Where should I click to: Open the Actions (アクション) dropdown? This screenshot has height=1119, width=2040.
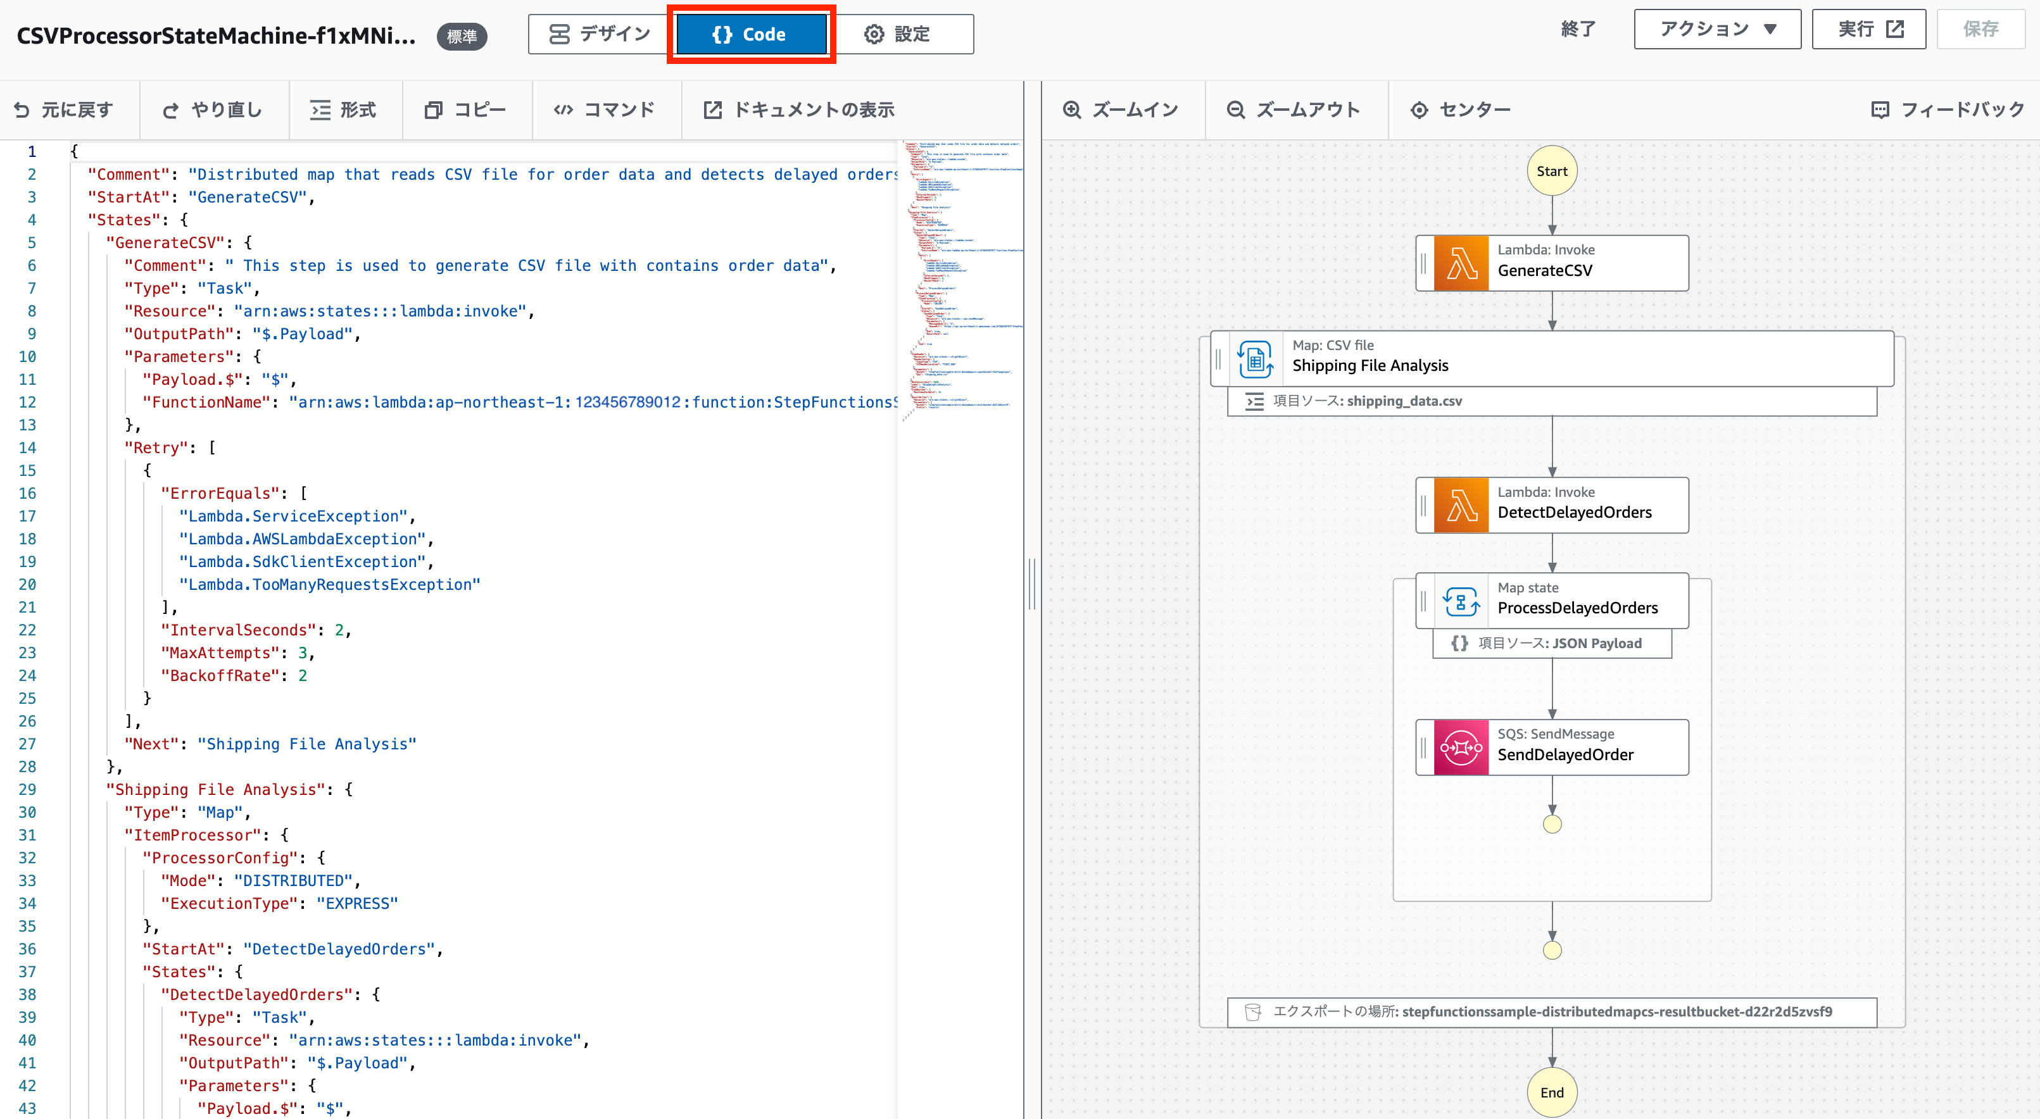1717,29
